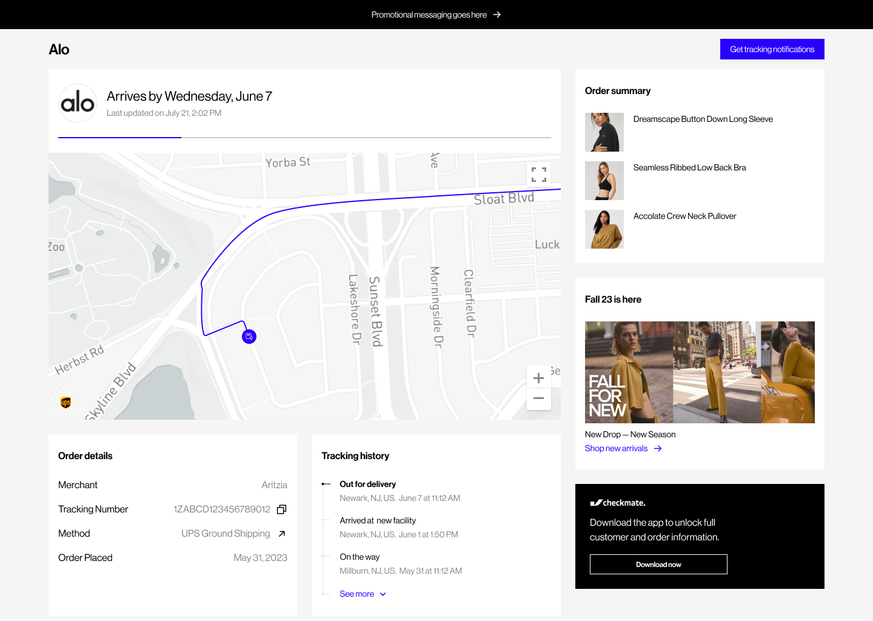Viewport: 873px width, 621px height.
Task: Click the New Drop — New Season caption
Action: [x=630, y=434]
